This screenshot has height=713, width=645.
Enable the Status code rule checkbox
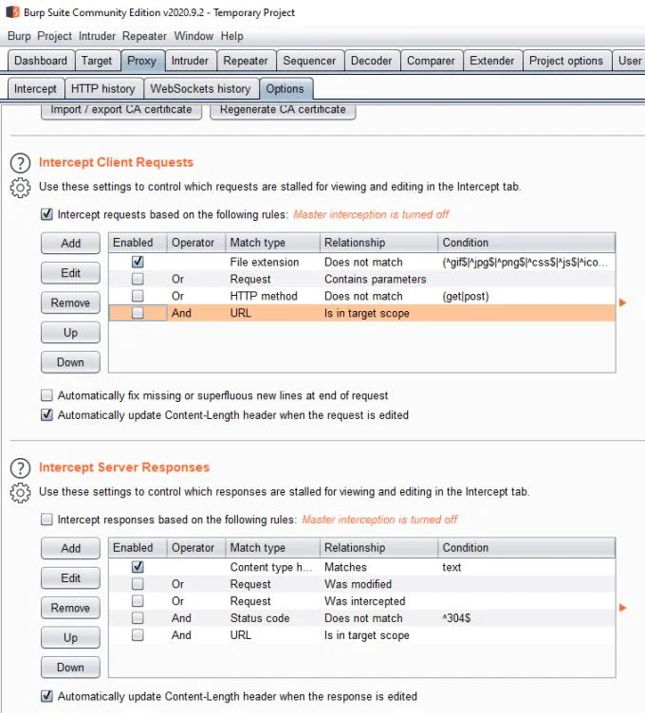click(138, 617)
